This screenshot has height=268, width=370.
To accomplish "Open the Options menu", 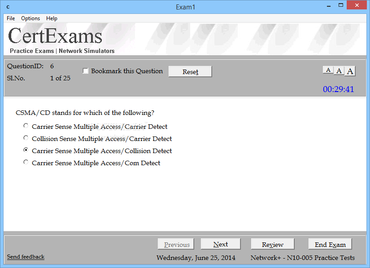I will coord(30,18).
